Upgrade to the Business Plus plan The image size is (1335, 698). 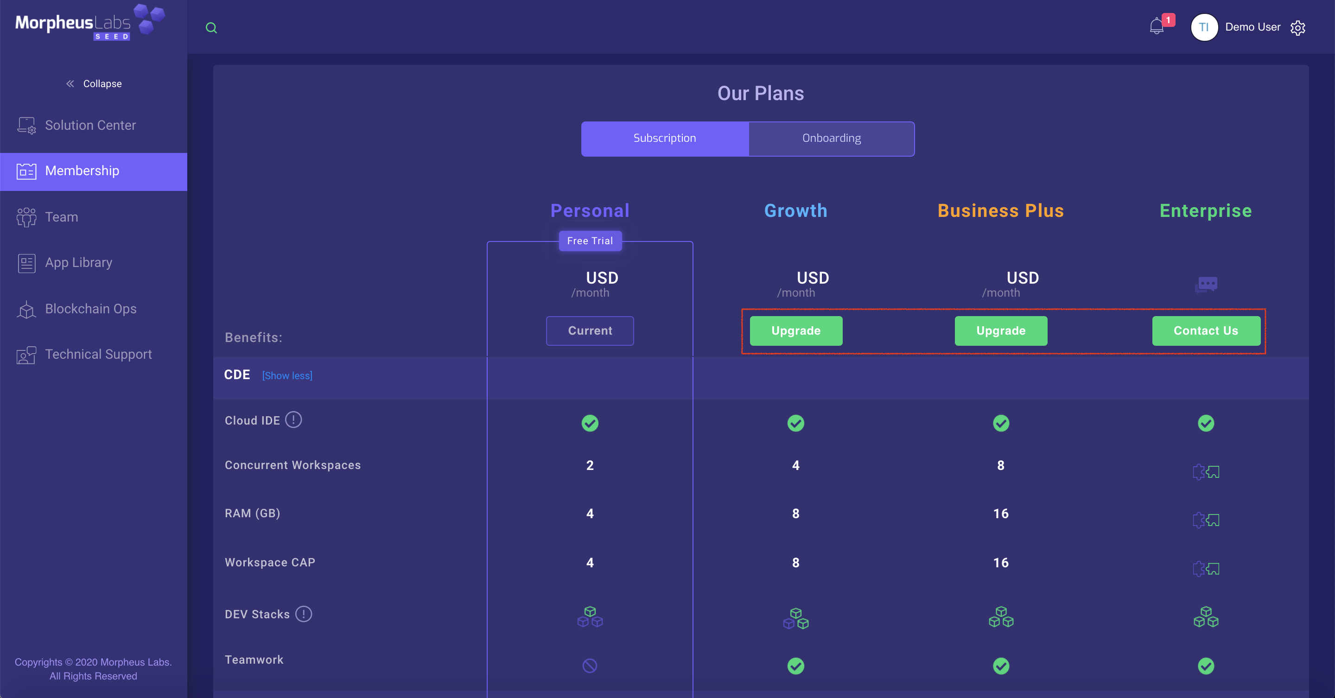[x=1001, y=330]
